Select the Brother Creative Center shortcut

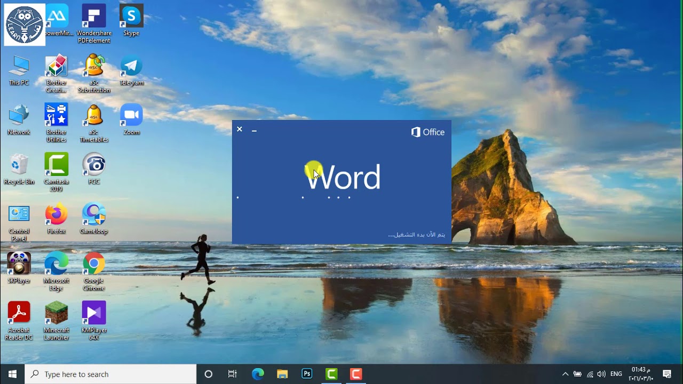click(57, 74)
